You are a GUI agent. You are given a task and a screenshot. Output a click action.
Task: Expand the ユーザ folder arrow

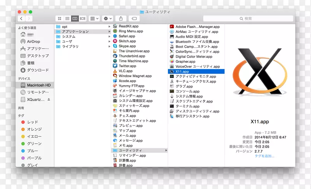tap(109, 41)
